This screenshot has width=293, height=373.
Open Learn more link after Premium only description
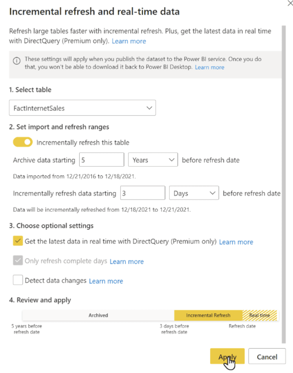[129, 41]
